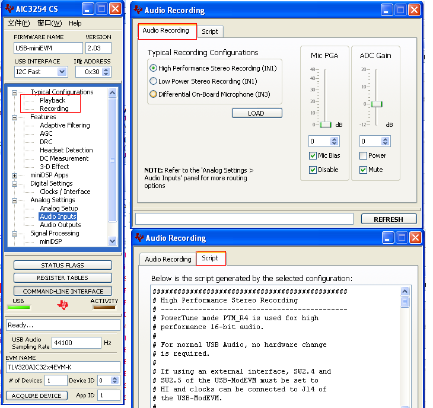Select Analog Setup in the tree
This screenshot has height=408, width=433.
[x=59, y=208]
